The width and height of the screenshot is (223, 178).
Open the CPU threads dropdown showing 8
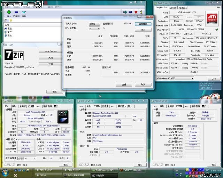pyautogui.click(x=94, y=29)
